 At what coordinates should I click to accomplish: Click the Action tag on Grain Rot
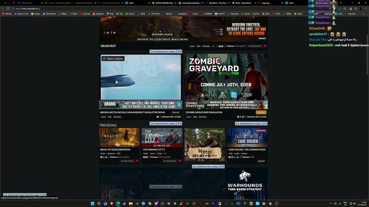(192, 46)
